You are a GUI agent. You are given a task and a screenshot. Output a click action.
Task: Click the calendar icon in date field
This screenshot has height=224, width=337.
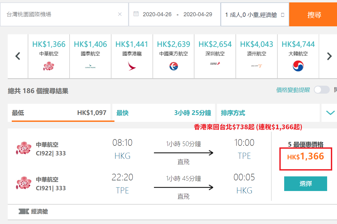[x=136, y=14]
